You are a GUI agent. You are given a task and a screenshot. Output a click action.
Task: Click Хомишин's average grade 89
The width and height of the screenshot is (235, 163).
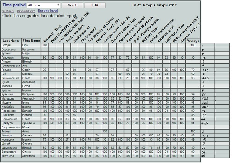pyautogui.click(x=193, y=139)
